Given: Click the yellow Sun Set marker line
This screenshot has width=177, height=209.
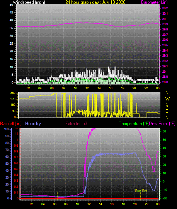Looking at the screenshot, I should pyautogui.click(x=141, y=196).
